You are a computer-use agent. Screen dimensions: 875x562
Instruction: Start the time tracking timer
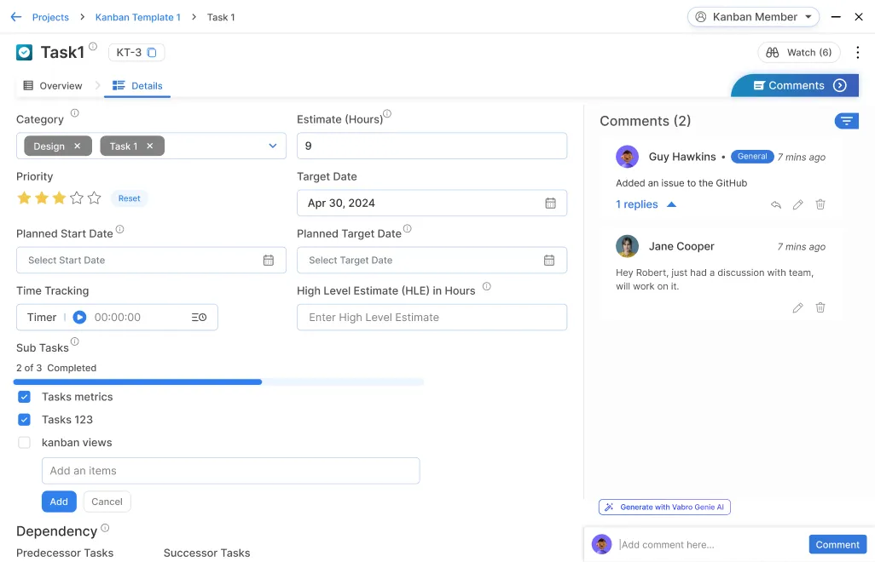coord(79,318)
